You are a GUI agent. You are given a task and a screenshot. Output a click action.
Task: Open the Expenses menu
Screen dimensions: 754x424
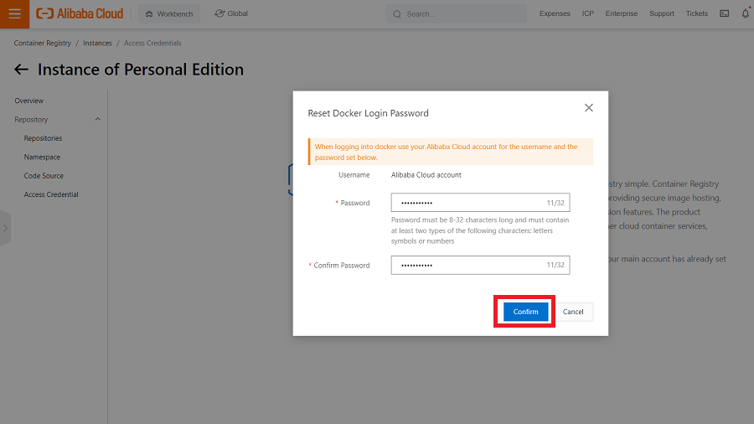point(555,13)
